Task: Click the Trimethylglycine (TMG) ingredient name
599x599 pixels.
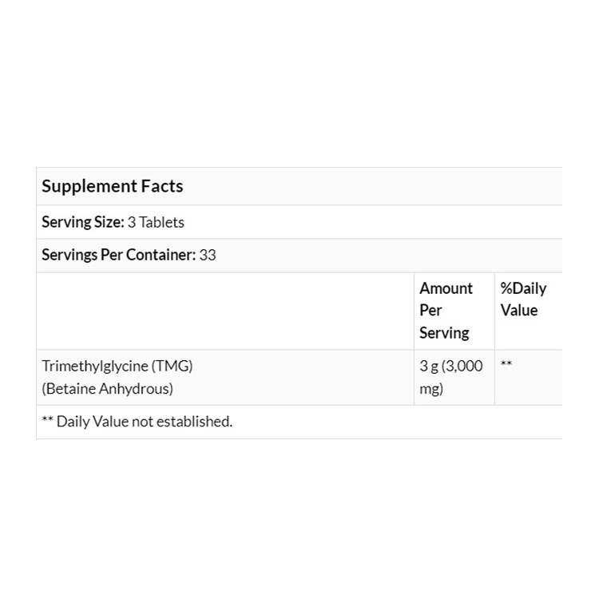Action: pyautogui.click(x=117, y=366)
